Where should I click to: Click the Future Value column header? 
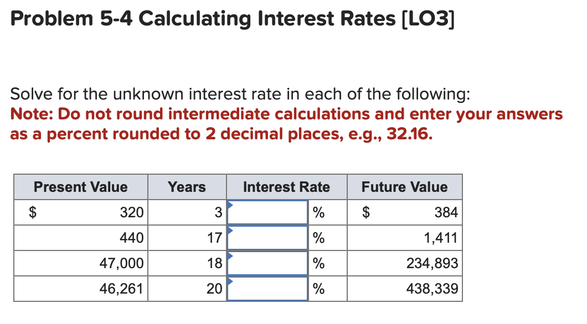[x=404, y=187]
